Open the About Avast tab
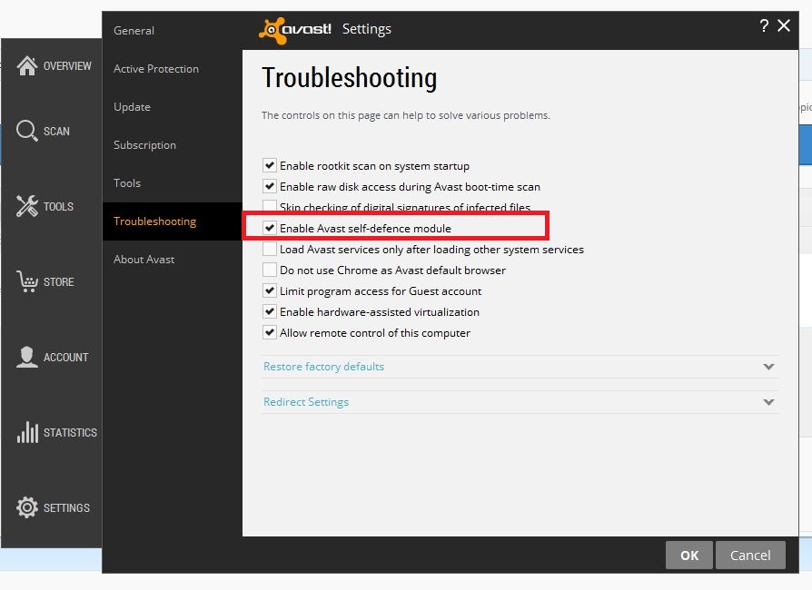This screenshot has width=812, height=590. (x=172, y=260)
